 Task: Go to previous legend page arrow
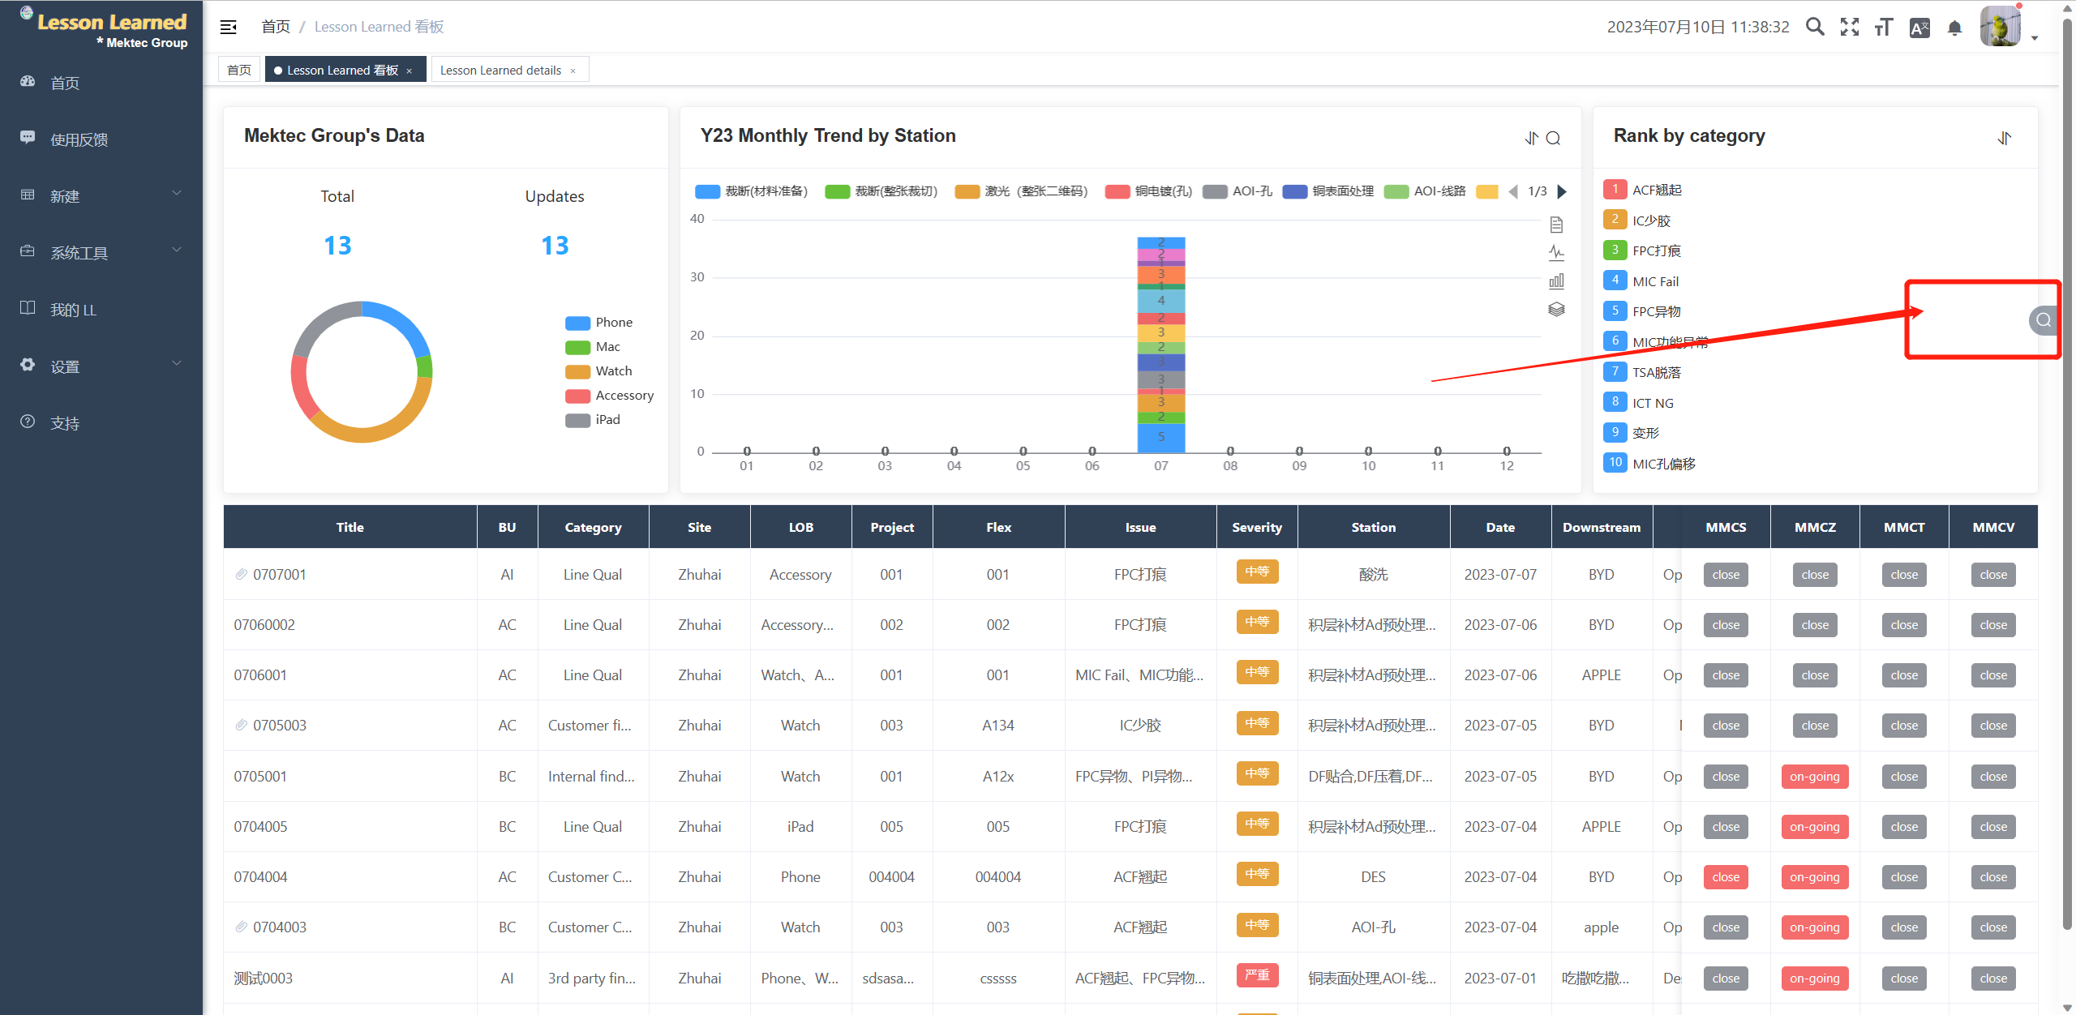click(x=1513, y=191)
